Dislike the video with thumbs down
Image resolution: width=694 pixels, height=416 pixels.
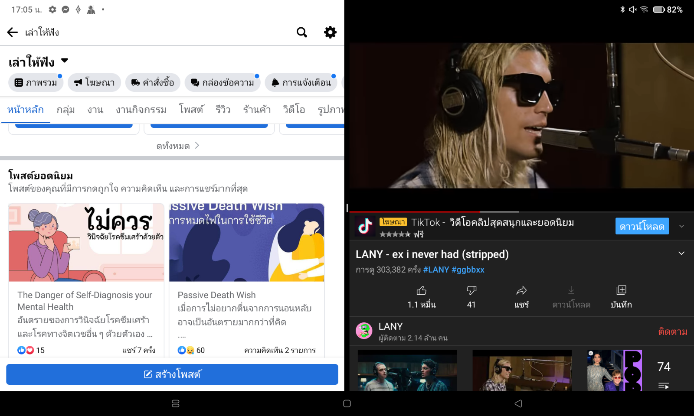pos(471,291)
